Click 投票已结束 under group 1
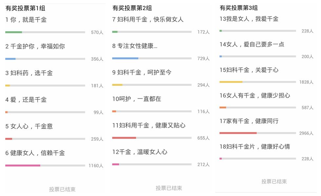321x196 pixels. point(62,189)
